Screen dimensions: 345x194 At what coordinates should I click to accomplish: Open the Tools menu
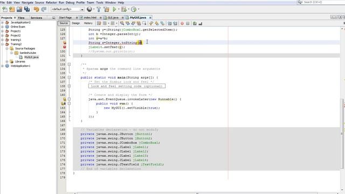tap(99, 2)
